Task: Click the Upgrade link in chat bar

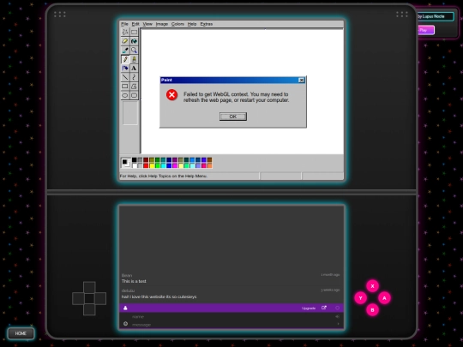Action: [x=309, y=308]
